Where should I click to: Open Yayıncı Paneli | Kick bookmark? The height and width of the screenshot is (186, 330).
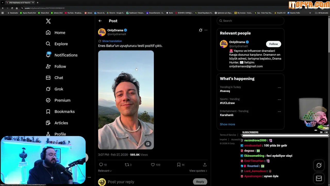[28, 13]
